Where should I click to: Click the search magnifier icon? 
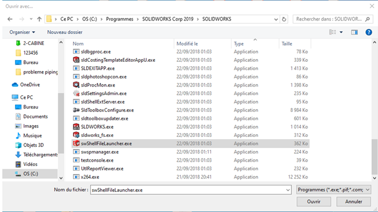pyautogui.click(x=367, y=19)
